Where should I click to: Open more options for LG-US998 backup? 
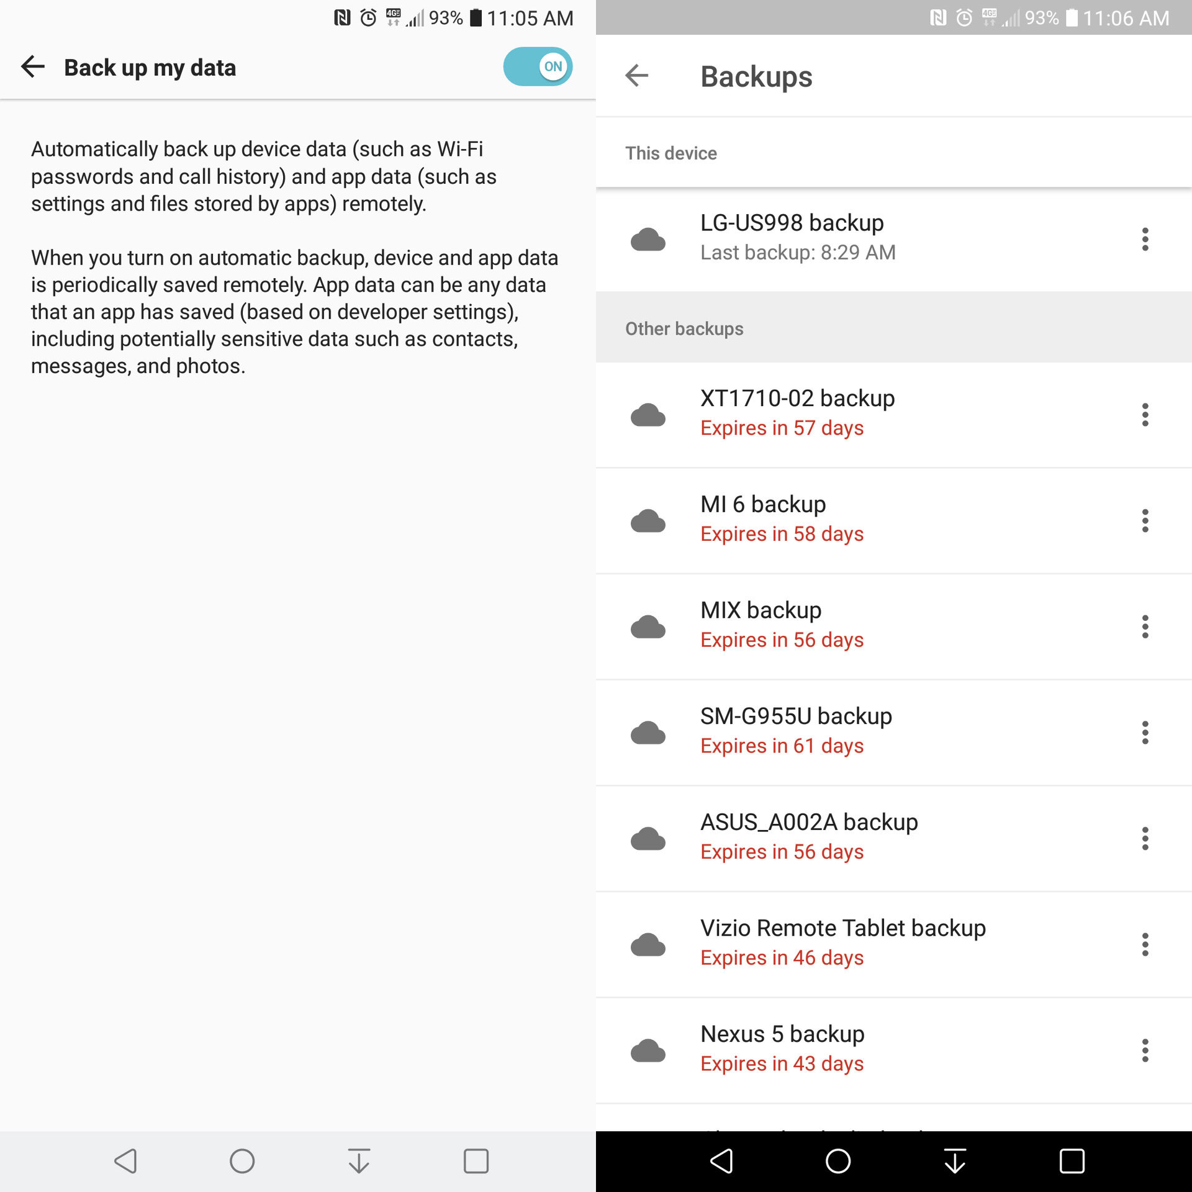(x=1145, y=239)
